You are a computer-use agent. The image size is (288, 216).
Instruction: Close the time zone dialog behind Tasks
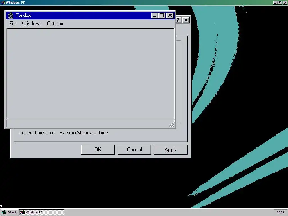click(x=186, y=20)
